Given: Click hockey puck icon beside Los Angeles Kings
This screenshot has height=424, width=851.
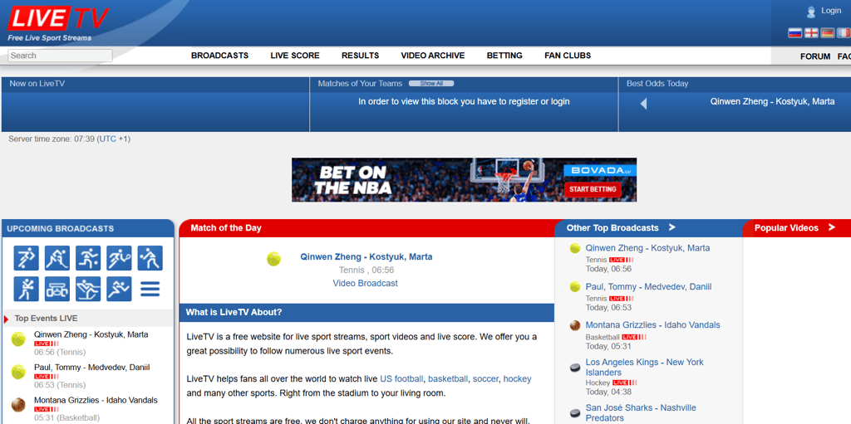Looking at the screenshot, I should point(575,368).
